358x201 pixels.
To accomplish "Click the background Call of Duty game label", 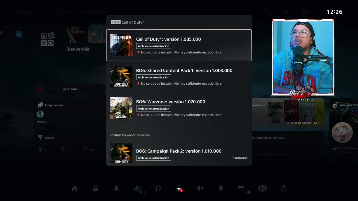I will (x=70, y=89).
